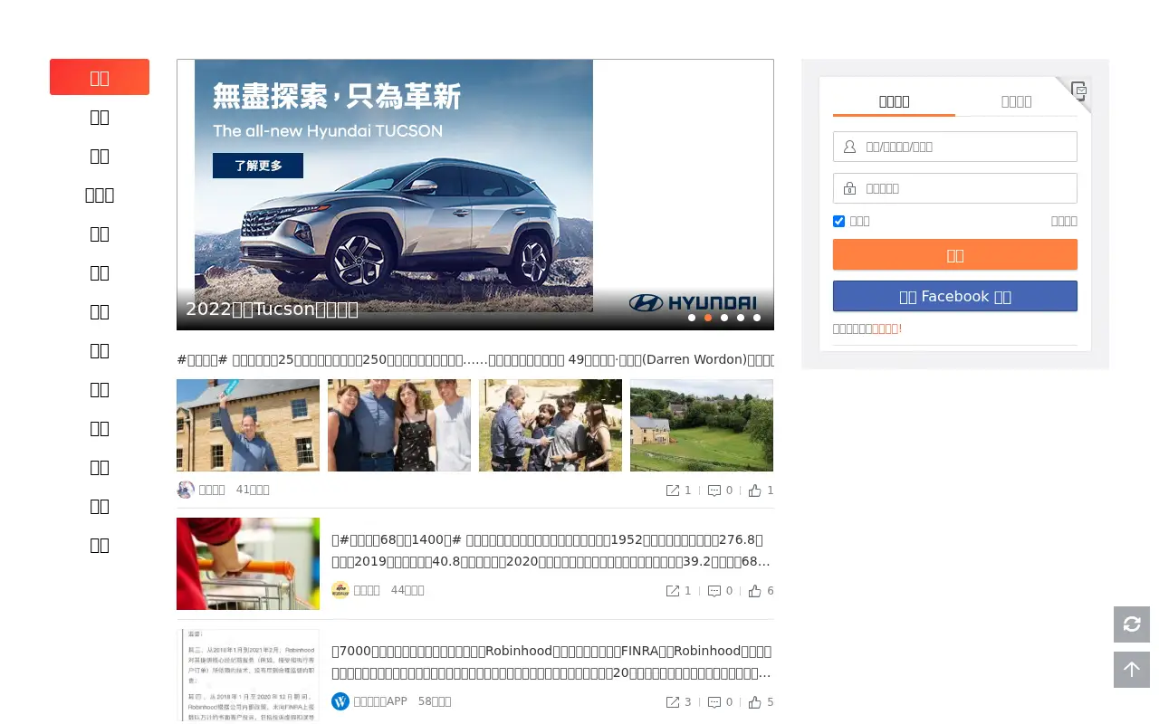Open the photo of the family celebrating outdoors
Image resolution: width=1159 pixels, height=724 pixels.
pyautogui.click(x=551, y=425)
